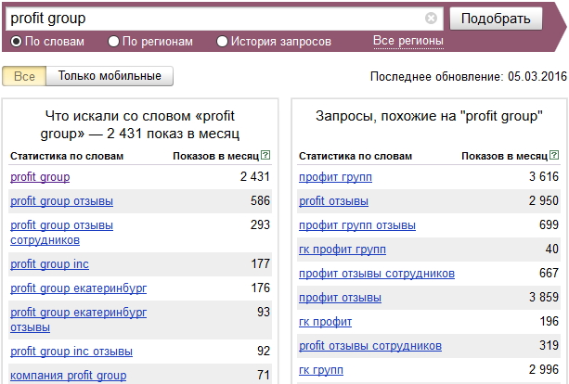The width and height of the screenshot is (569, 384).
Task: Click the Подобрать button
Action: point(496,19)
